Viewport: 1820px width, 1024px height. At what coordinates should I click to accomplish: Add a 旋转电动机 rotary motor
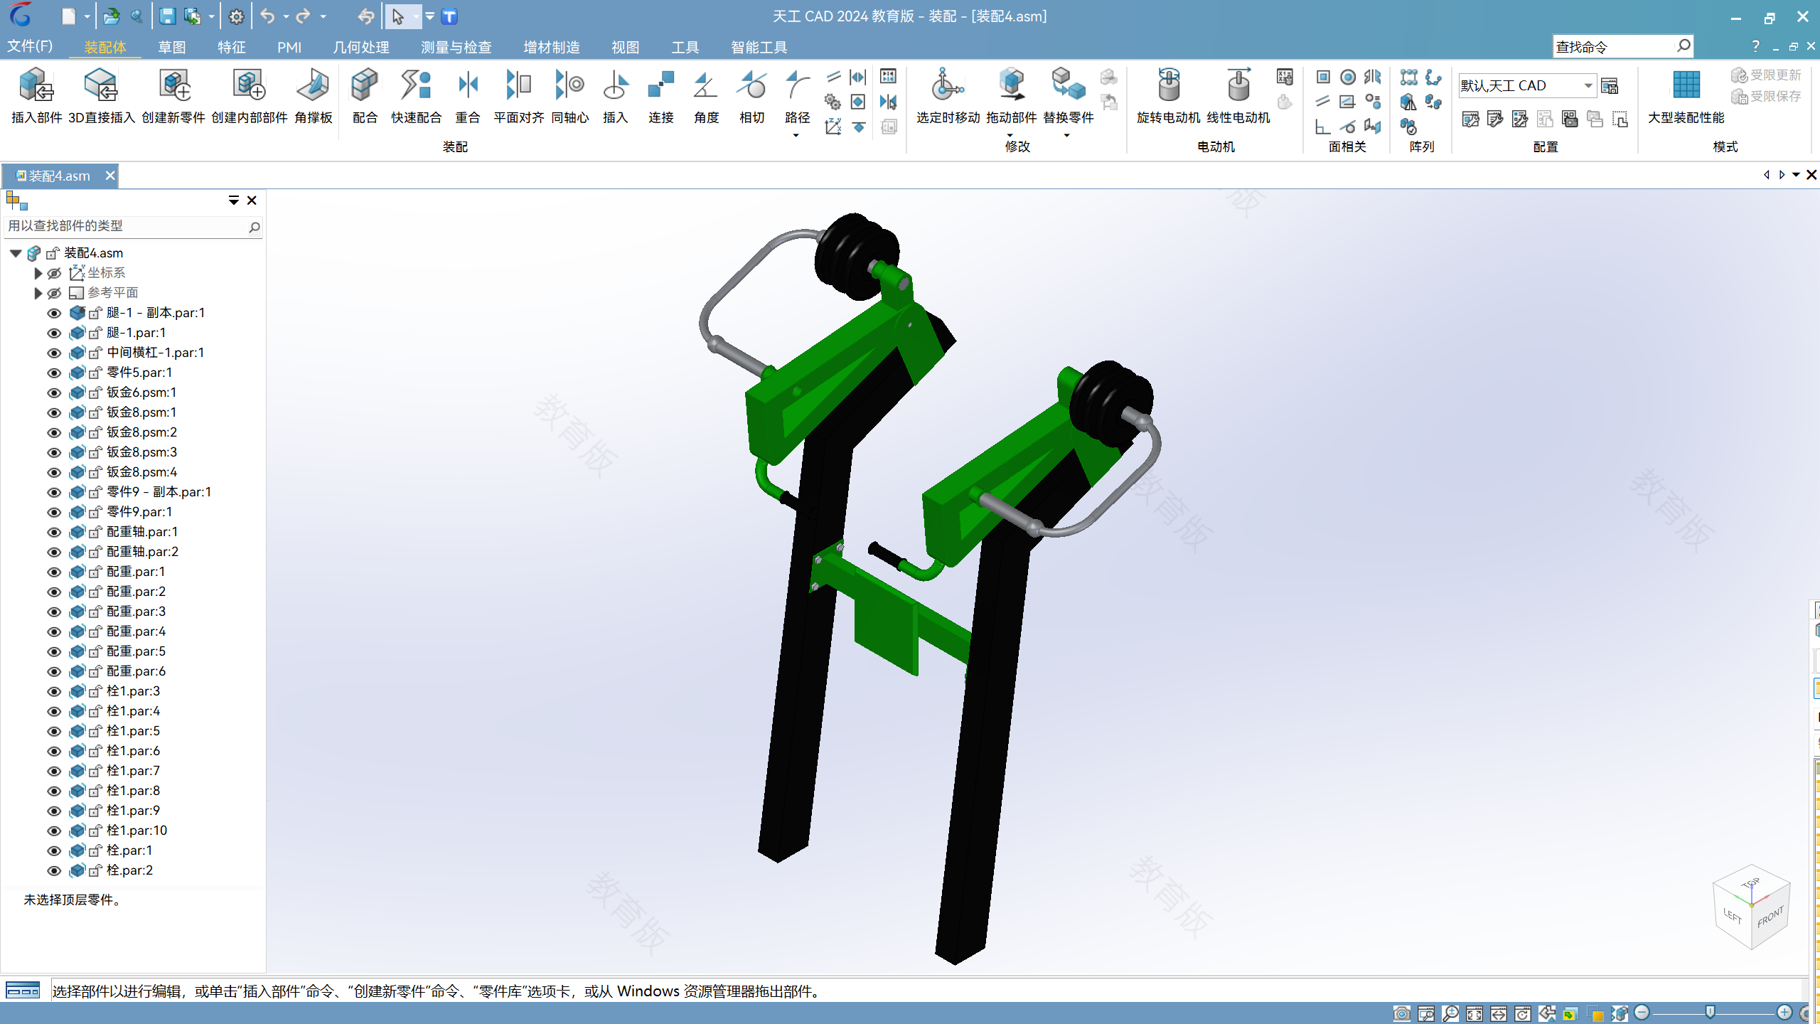point(1169,96)
